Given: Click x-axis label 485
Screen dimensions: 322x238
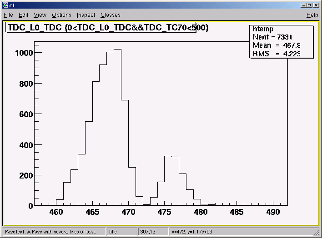Looking at the screenshot, I should [237, 212].
